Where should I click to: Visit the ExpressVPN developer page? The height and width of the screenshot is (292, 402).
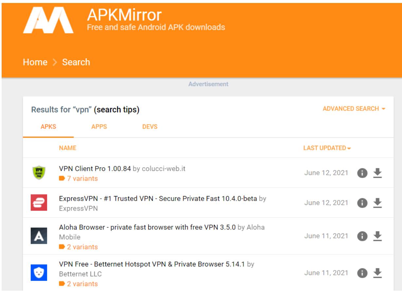78,209
